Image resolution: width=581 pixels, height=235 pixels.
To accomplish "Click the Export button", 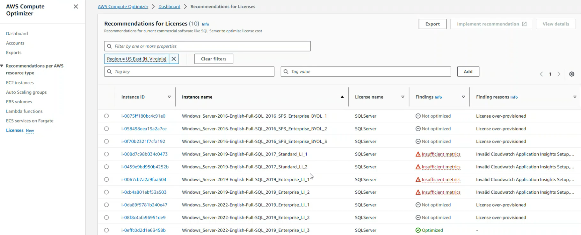I will click(x=432, y=24).
